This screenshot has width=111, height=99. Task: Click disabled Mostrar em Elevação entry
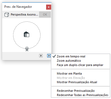click(80, 78)
